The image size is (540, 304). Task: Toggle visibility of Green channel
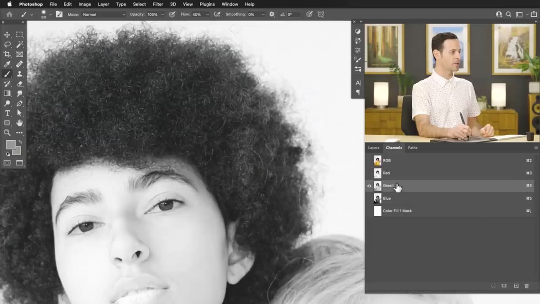point(369,186)
